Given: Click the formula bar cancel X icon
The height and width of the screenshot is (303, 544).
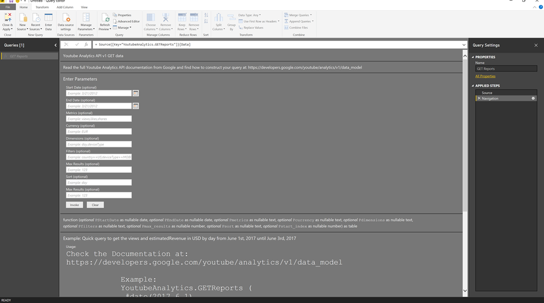Looking at the screenshot, I should tap(66, 45).
